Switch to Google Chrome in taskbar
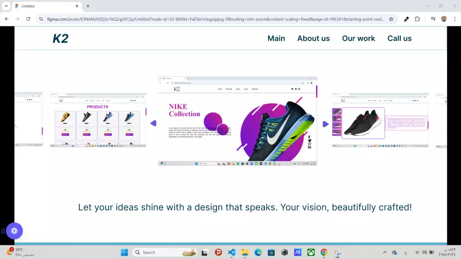The width and height of the screenshot is (461, 259). [x=324, y=252]
